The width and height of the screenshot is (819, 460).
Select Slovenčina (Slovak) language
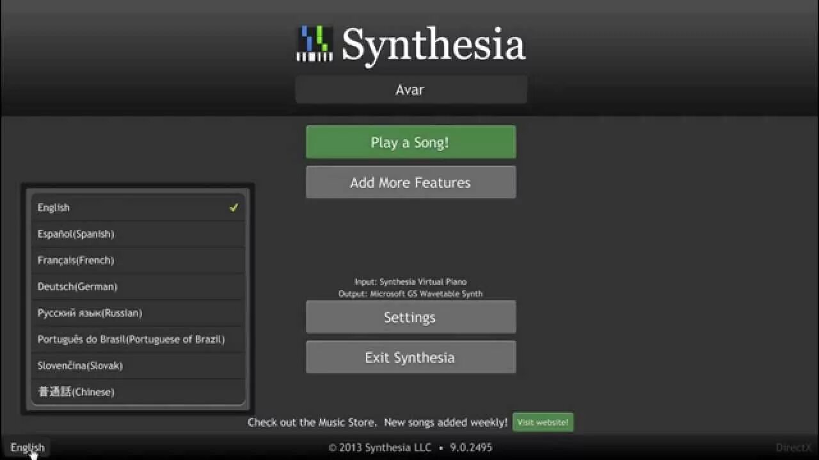point(138,365)
